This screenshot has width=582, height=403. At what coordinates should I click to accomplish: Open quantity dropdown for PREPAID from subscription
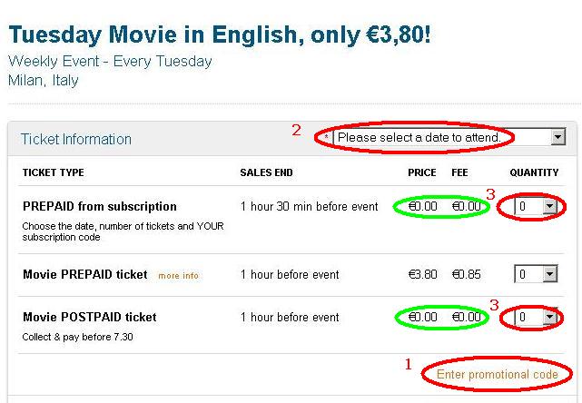pyautogui.click(x=536, y=206)
